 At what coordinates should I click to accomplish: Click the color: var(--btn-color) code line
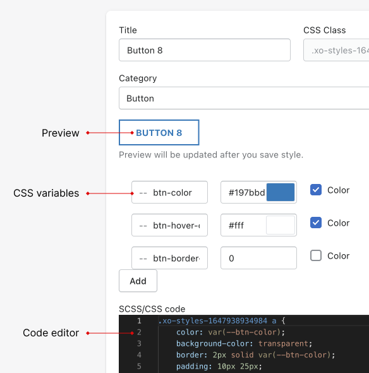(231, 332)
